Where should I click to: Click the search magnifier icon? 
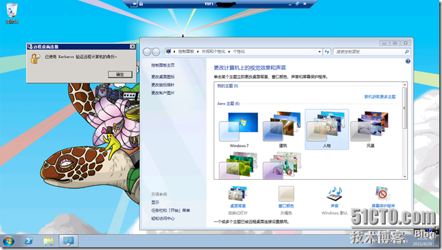pyautogui.click(x=407, y=52)
